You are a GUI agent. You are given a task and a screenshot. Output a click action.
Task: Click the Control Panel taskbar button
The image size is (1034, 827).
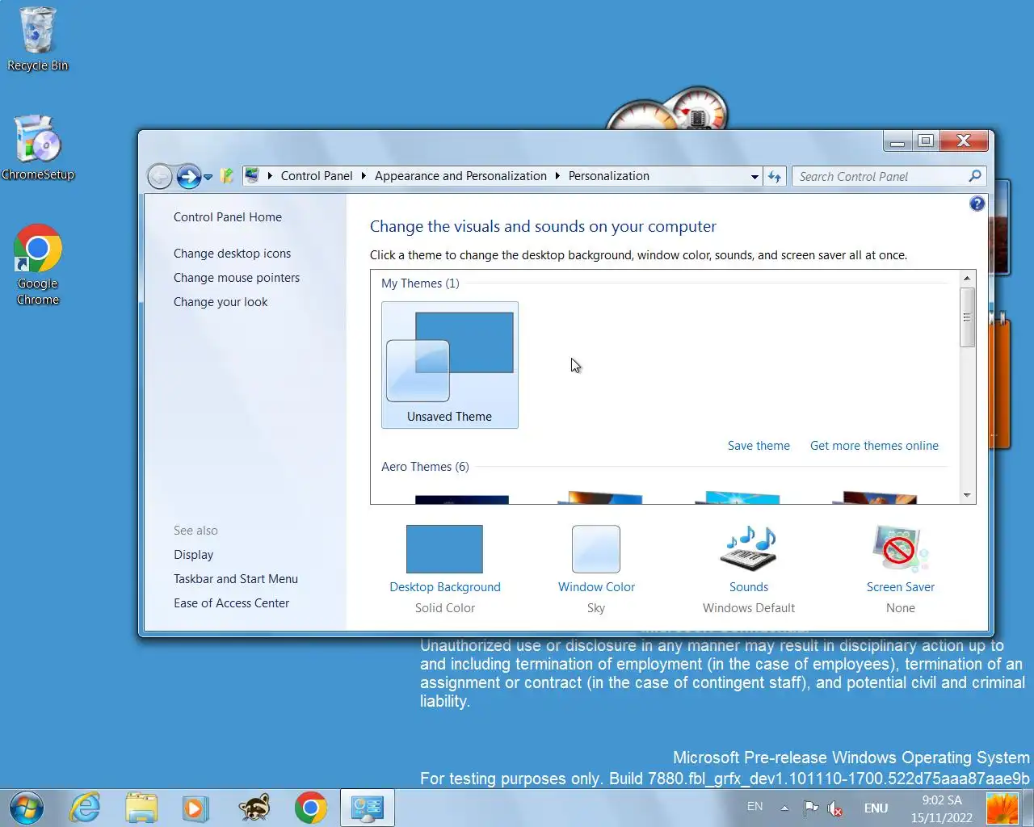[368, 808]
